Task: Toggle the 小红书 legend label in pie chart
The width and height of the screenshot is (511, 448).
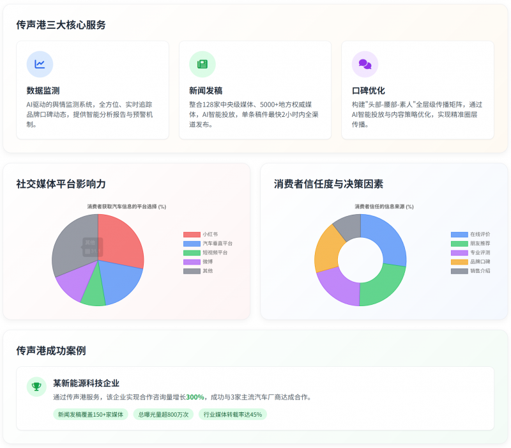Action: 210,235
